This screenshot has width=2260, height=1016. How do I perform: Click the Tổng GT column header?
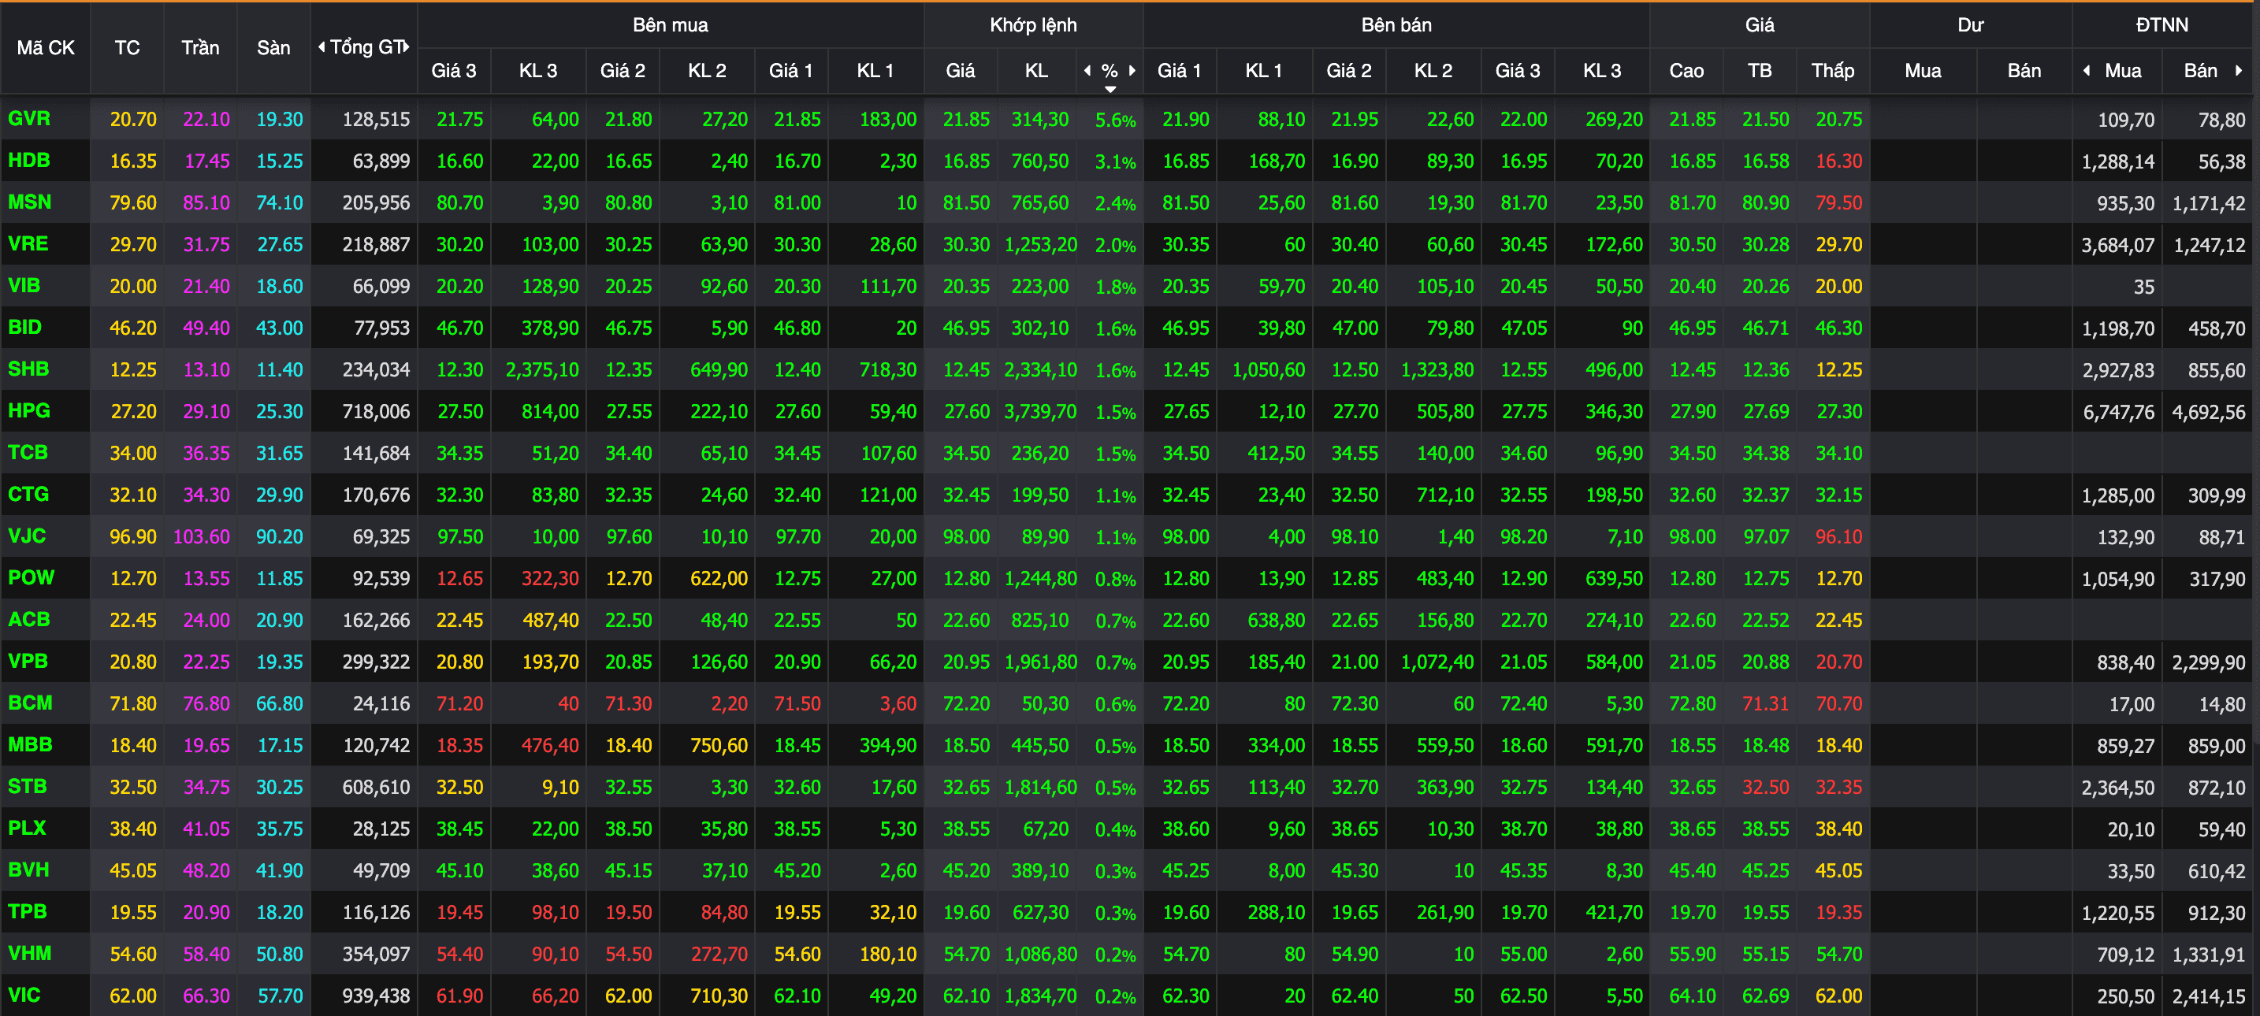(x=365, y=46)
